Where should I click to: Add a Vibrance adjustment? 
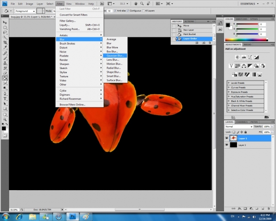(x=231, y=66)
